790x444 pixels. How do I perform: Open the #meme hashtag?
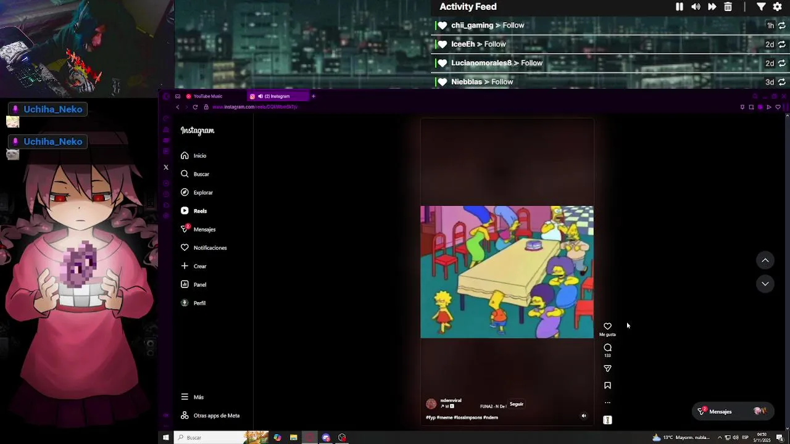point(445,417)
